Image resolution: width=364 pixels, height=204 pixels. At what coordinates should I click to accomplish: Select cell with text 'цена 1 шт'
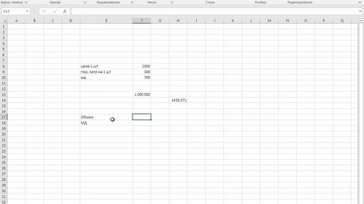pyautogui.click(x=106, y=66)
